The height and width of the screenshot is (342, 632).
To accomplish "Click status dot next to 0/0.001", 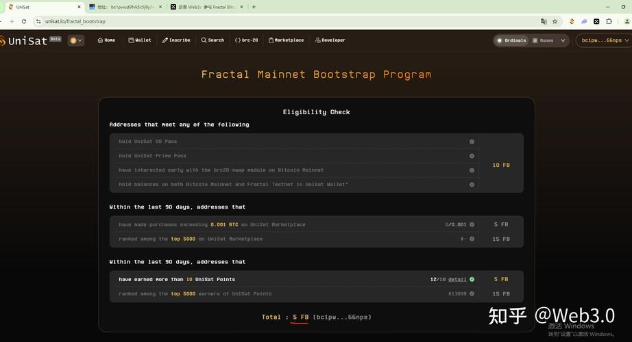I will click(x=472, y=224).
